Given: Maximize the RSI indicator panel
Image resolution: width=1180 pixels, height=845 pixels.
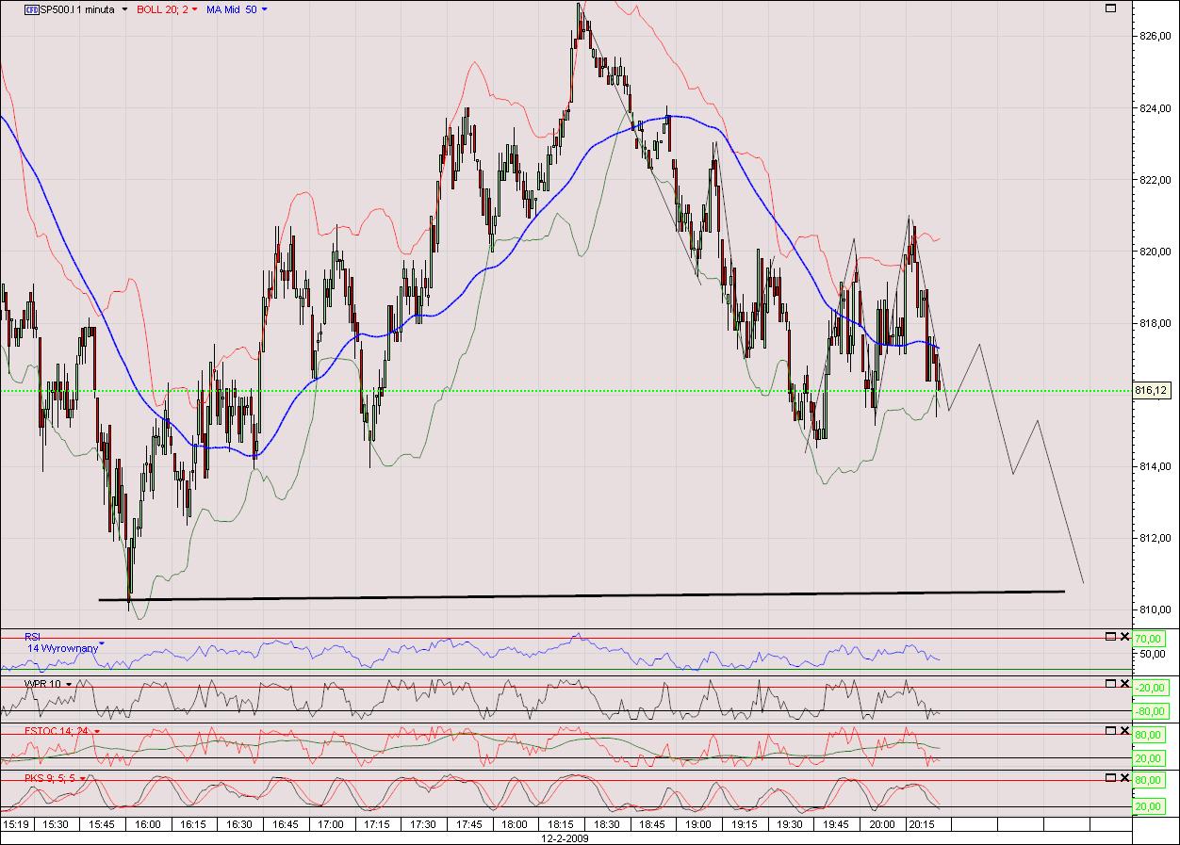Looking at the screenshot, I should click(1109, 636).
